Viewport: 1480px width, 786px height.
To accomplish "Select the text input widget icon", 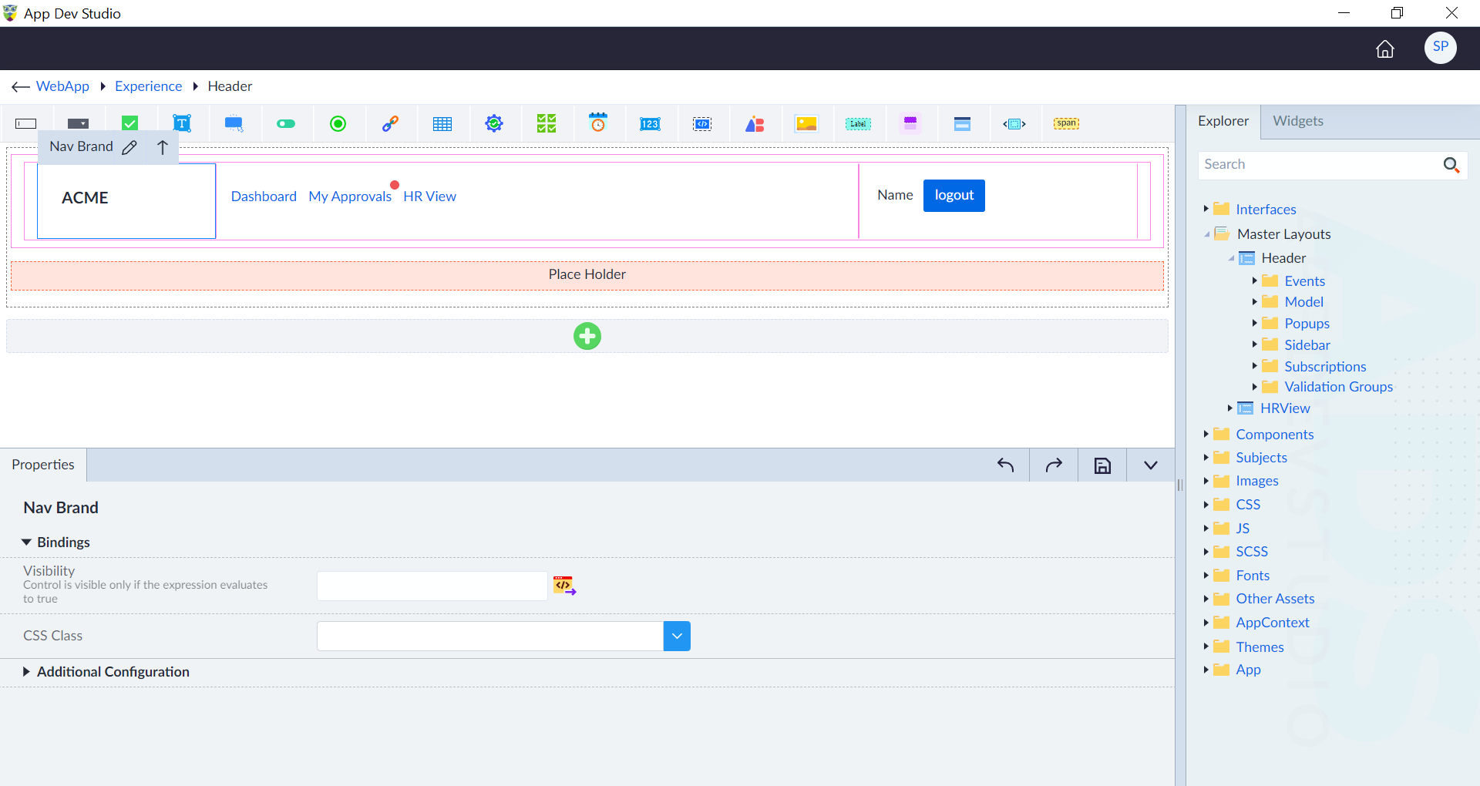I will pos(26,123).
